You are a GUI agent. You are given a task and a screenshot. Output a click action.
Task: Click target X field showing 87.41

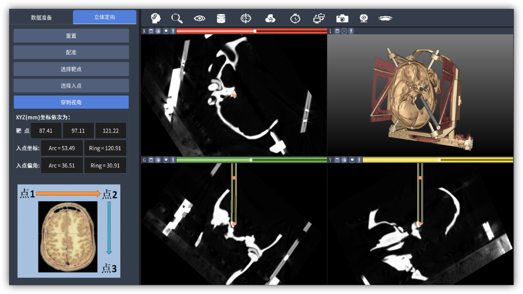pos(46,131)
